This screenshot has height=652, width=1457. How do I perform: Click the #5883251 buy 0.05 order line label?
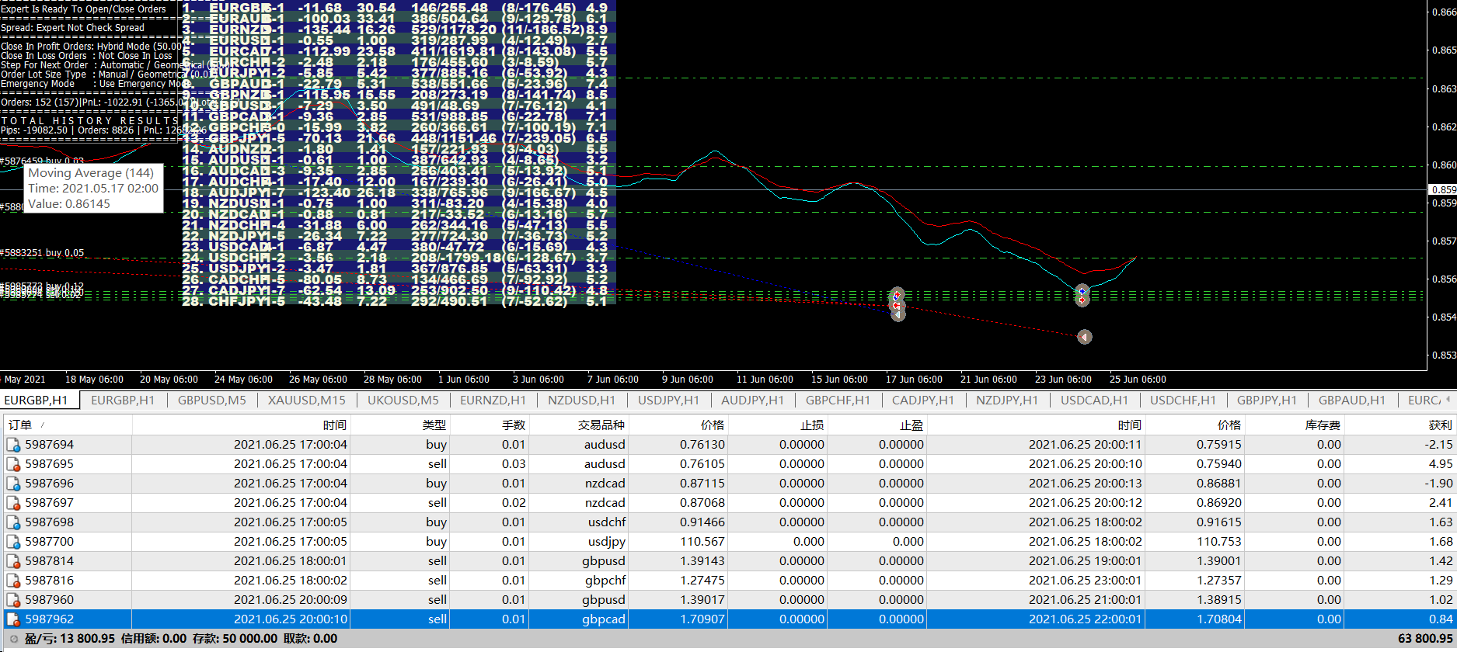[42, 253]
